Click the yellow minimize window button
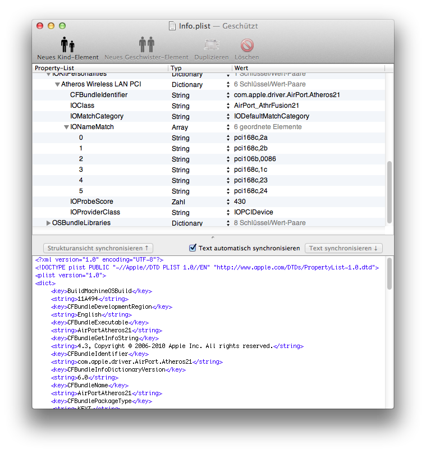Viewport: 426px width, 453px height. pos(51,26)
